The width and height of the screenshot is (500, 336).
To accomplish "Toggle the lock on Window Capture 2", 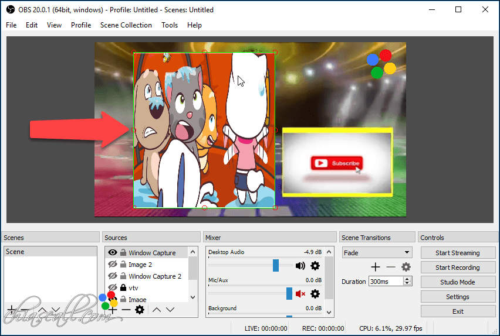I will [123, 276].
